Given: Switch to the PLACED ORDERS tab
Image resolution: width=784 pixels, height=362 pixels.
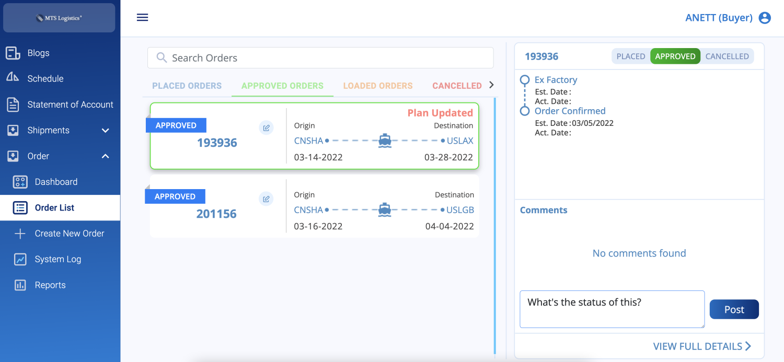Looking at the screenshot, I should point(187,85).
